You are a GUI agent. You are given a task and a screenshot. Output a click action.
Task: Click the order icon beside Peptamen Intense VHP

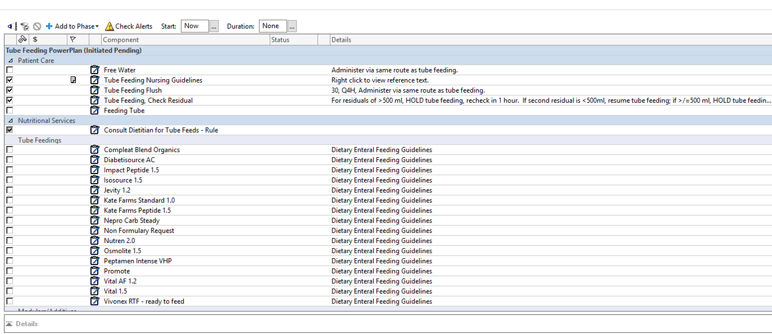click(95, 261)
